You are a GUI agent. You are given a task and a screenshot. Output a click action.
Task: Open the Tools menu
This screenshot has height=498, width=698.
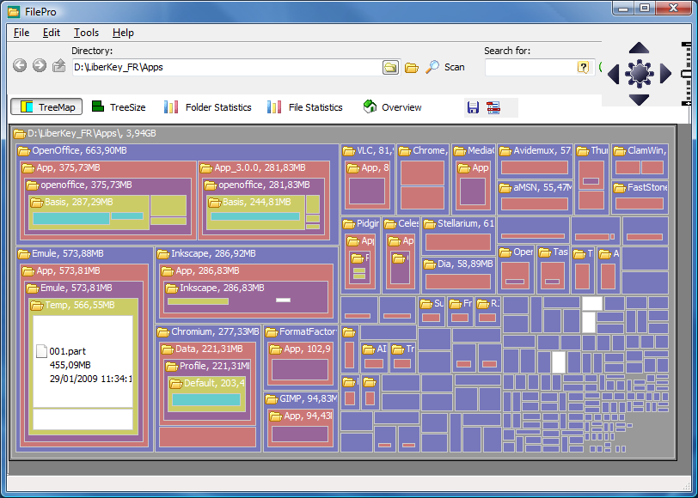tap(86, 33)
